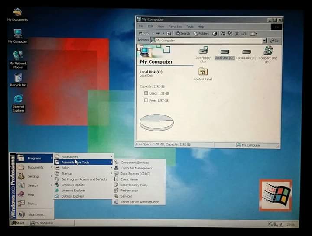Open the Control Panel icon

(x=203, y=72)
